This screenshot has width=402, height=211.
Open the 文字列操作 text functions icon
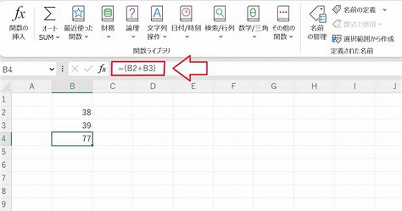pyautogui.click(x=157, y=13)
